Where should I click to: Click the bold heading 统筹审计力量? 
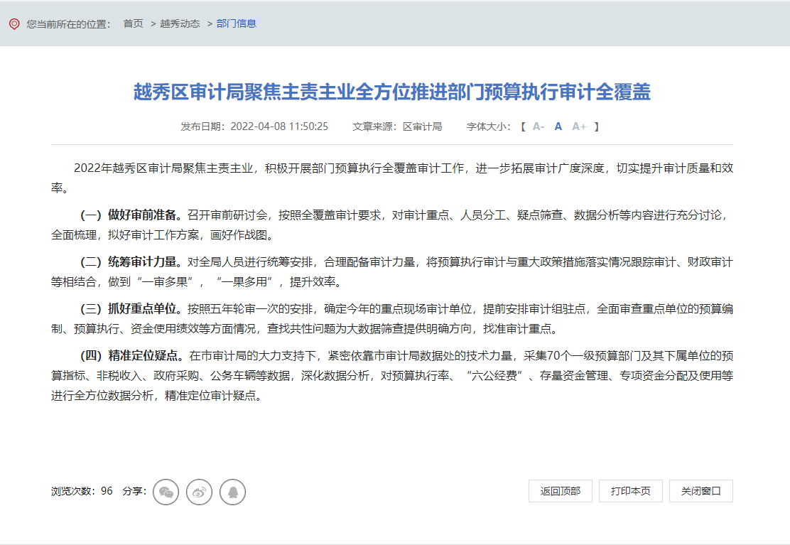[x=145, y=262]
